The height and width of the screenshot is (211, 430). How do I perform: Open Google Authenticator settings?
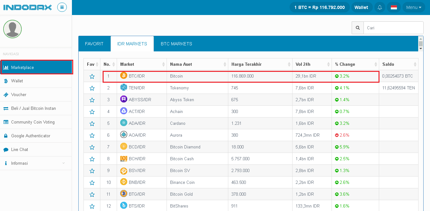(x=36, y=136)
